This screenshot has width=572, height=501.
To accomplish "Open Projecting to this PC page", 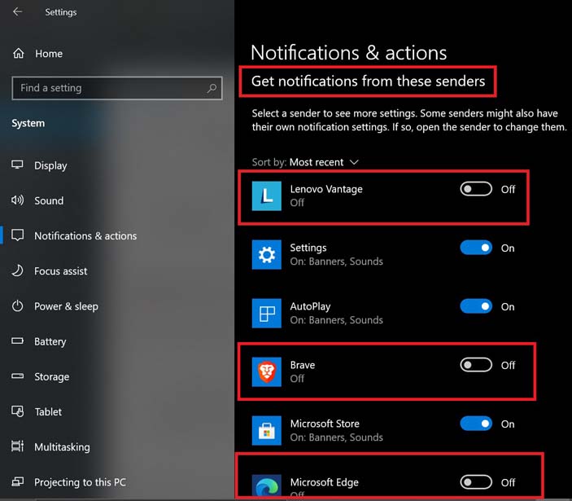I will pyautogui.click(x=80, y=482).
